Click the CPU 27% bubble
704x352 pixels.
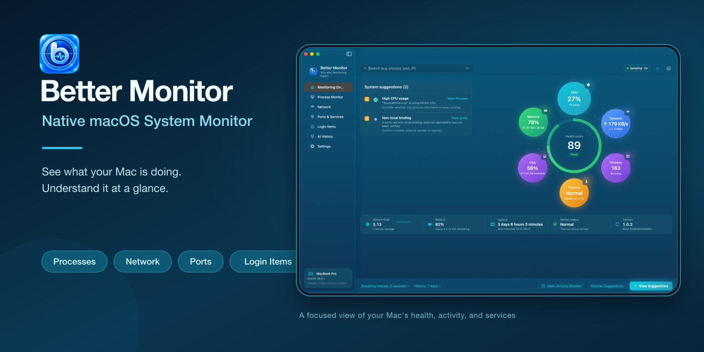click(574, 98)
